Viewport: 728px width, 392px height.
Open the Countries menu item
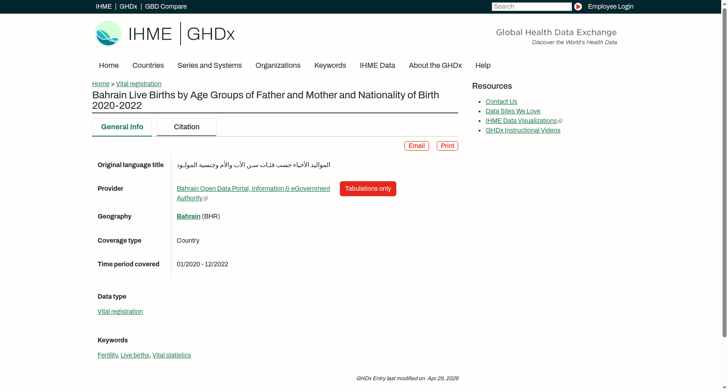pos(148,66)
